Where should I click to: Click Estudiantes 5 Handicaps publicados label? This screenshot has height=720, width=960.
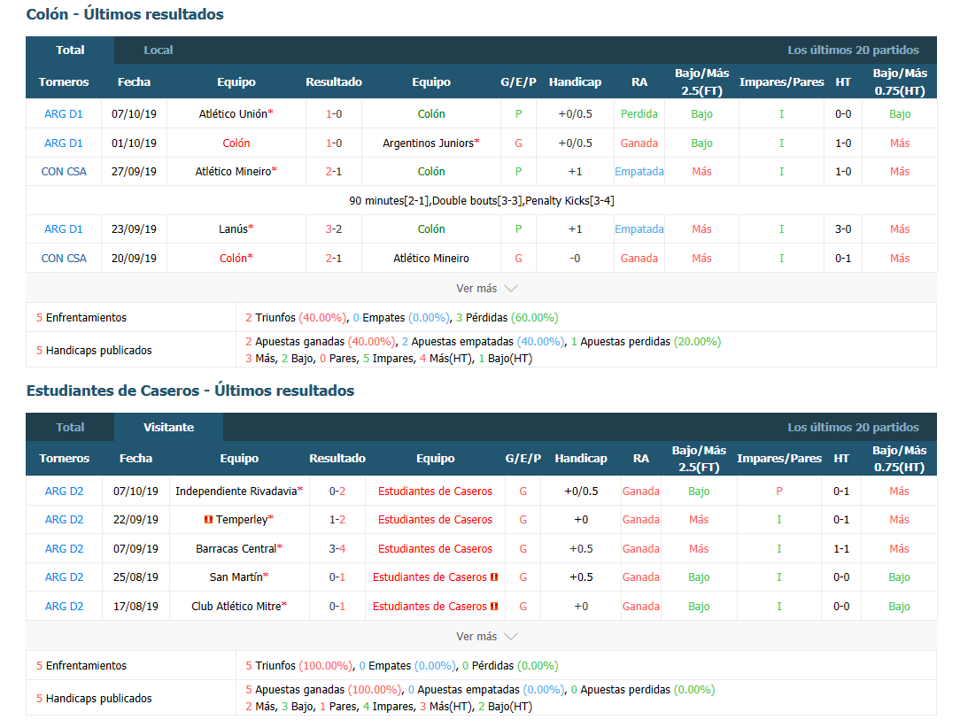[x=94, y=698]
